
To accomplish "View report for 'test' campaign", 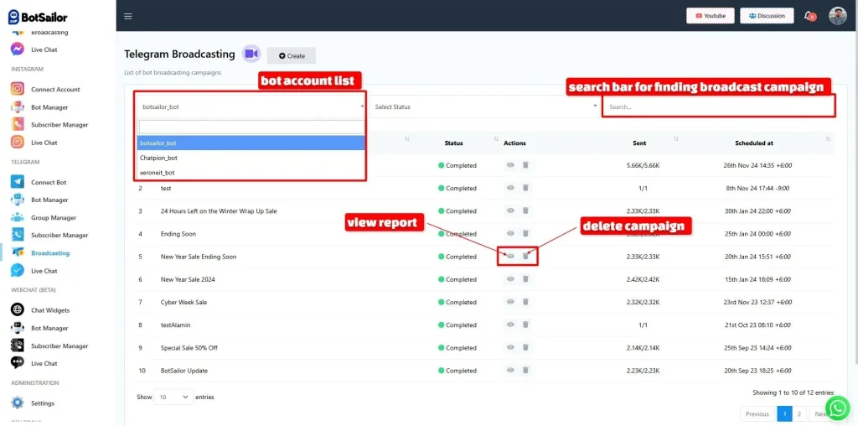I will (510, 188).
